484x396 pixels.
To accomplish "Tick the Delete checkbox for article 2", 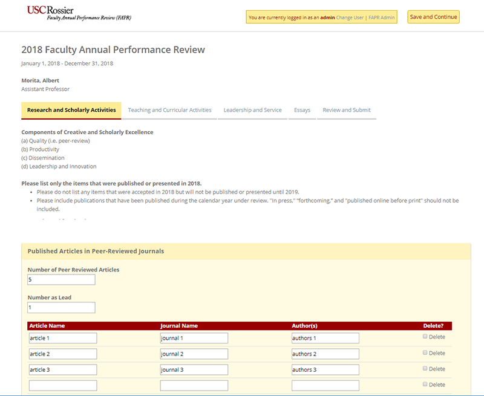I will point(425,352).
